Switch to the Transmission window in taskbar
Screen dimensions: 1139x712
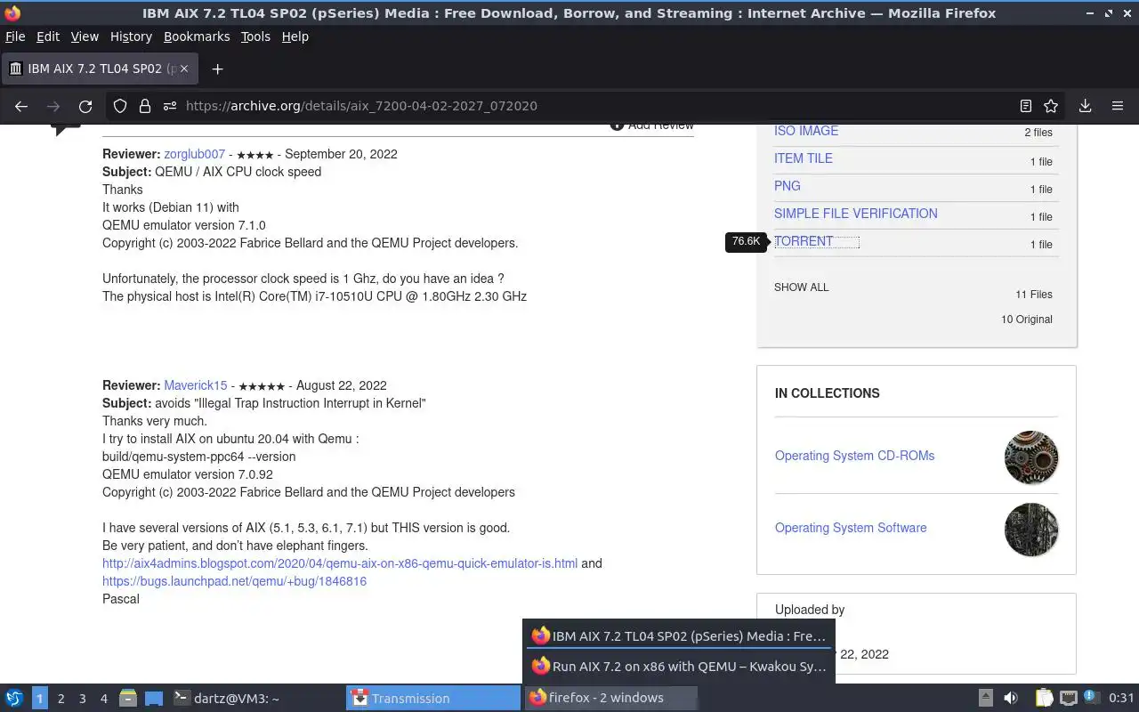432,698
